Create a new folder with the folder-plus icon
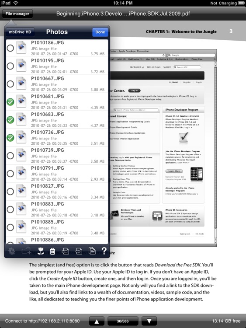This screenshot has height=328, width=246. click(26, 251)
